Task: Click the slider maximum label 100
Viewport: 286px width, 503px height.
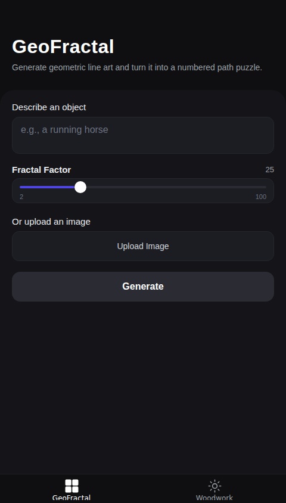Action: [260, 197]
